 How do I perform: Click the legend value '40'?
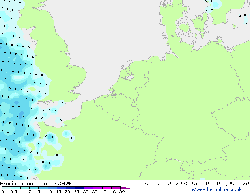click(104, 191)
